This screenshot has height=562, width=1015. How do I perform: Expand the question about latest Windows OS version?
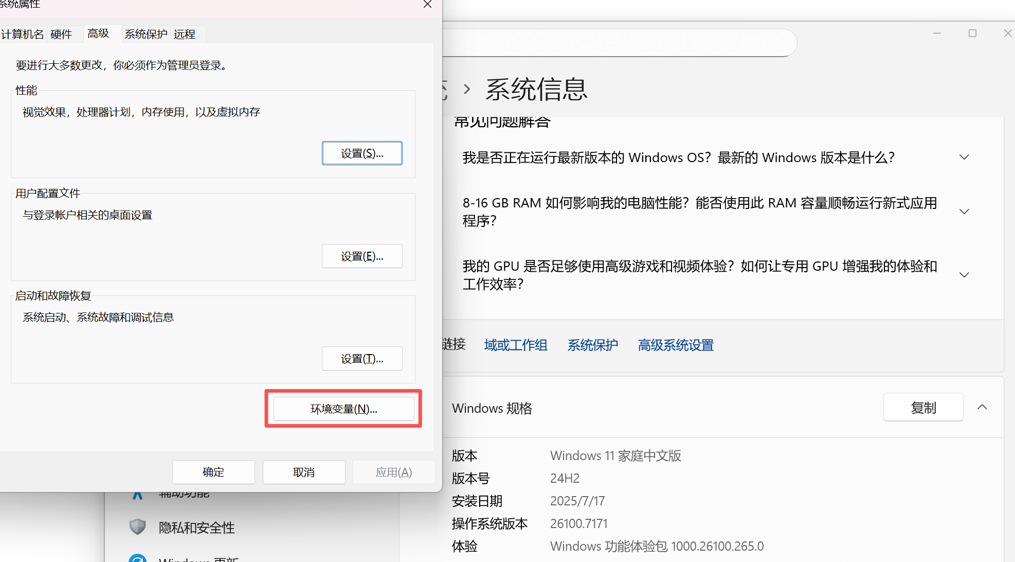click(x=964, y=157)
